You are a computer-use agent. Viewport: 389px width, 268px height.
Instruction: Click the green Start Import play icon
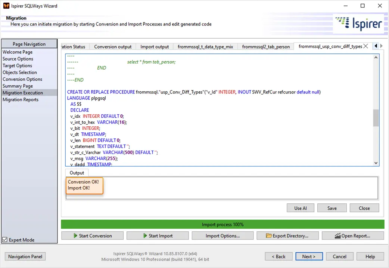click(x=145, y=236)
